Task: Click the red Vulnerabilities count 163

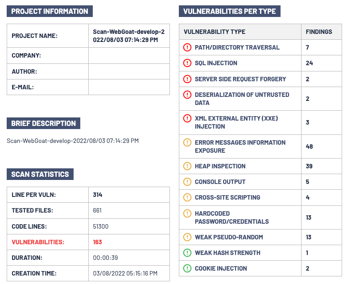Action: coord(97,242)
